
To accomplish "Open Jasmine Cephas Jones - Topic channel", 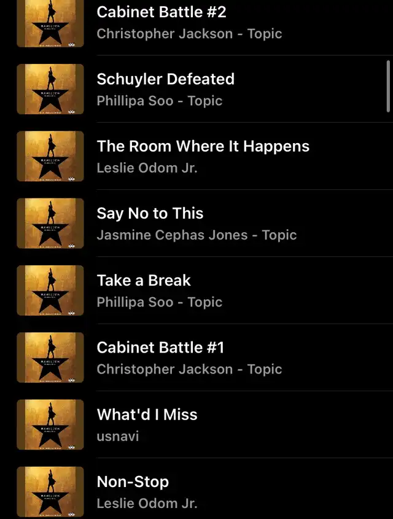I will tap(196, 235).
